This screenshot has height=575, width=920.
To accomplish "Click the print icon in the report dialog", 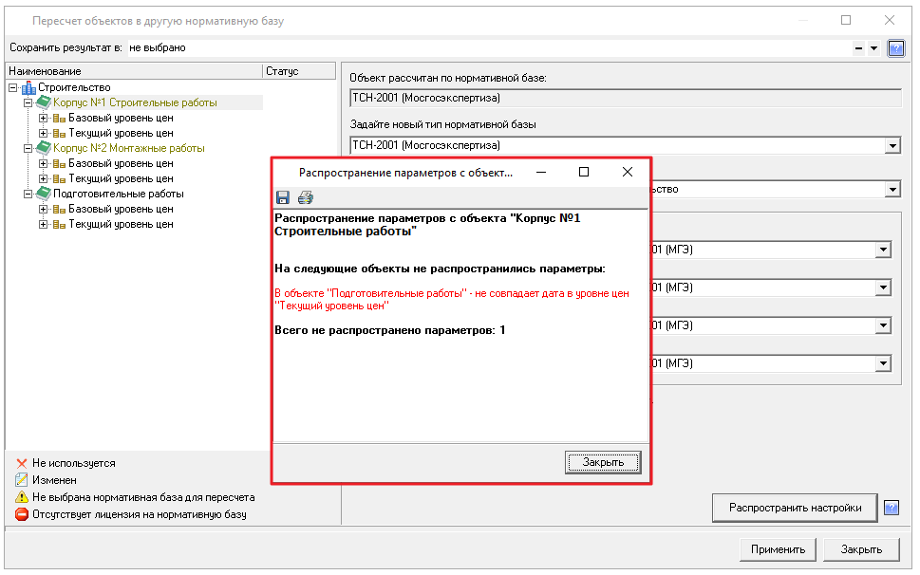I will (305, 197).
